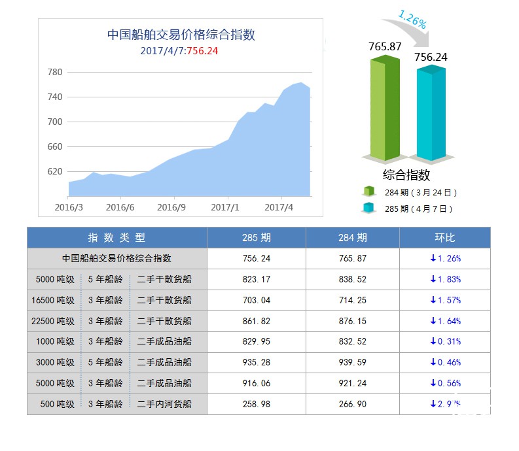Screen dimensions: 519x451
Task: Click the legend text 285期（4月7日）
Action: tap(418, 209)
